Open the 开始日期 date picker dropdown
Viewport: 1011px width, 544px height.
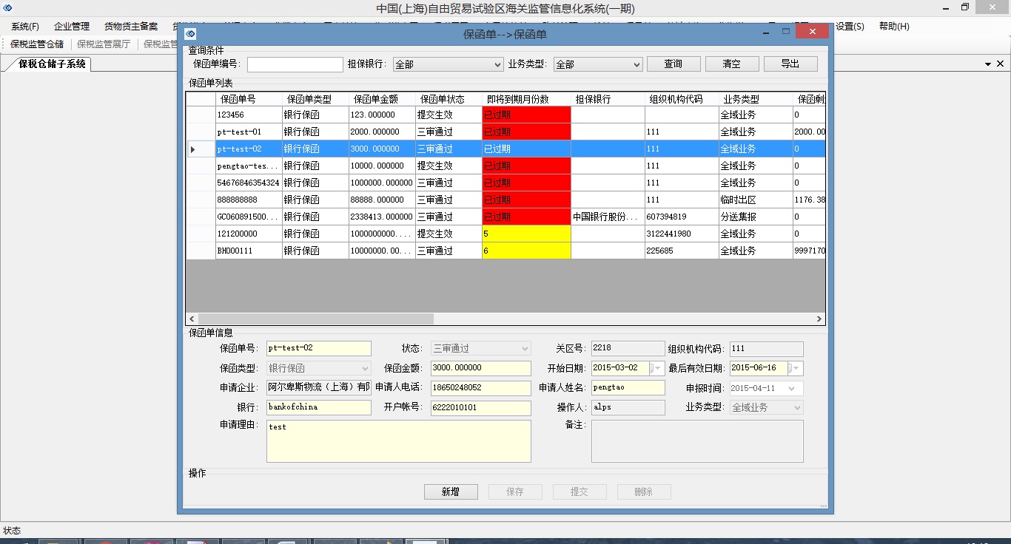coord(658,368)
